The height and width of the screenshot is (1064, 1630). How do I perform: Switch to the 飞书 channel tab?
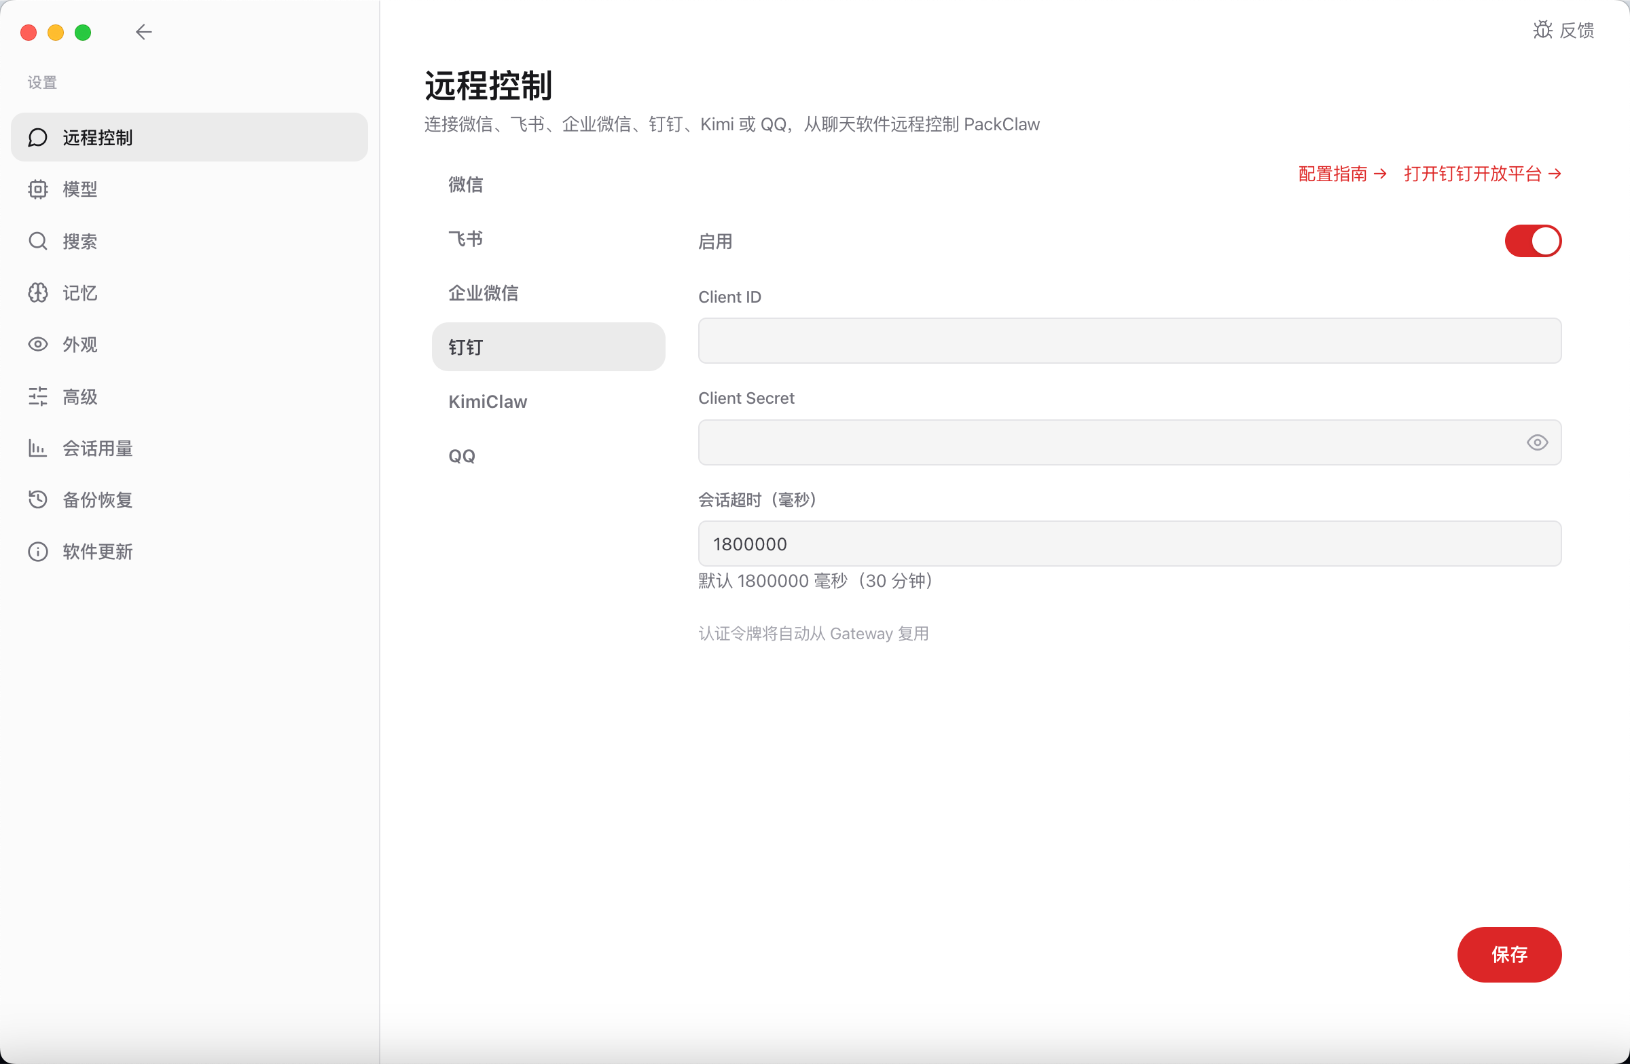[x=548, y=239]
